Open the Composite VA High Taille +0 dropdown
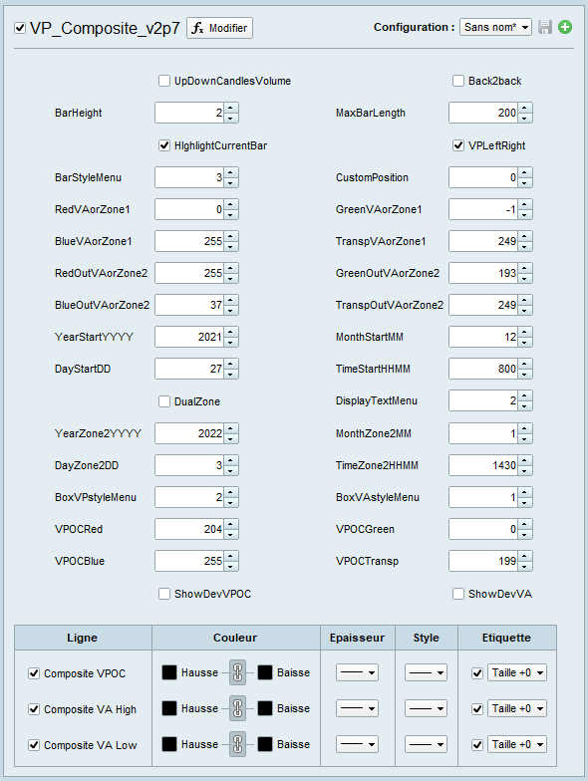This screenshot has height=781, width=588. [516, 708]
